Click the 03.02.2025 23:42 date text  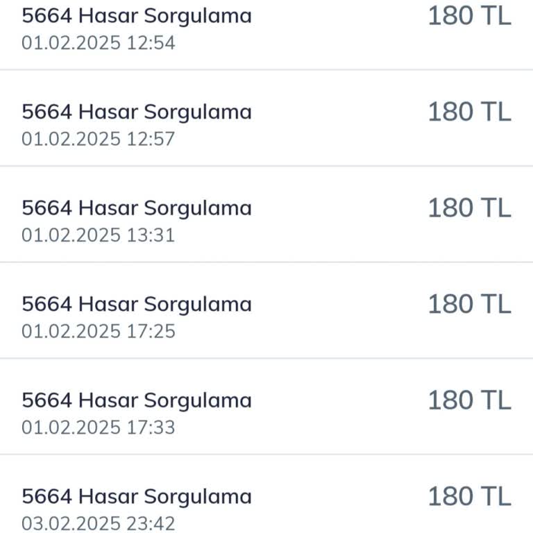pos(98,523)
